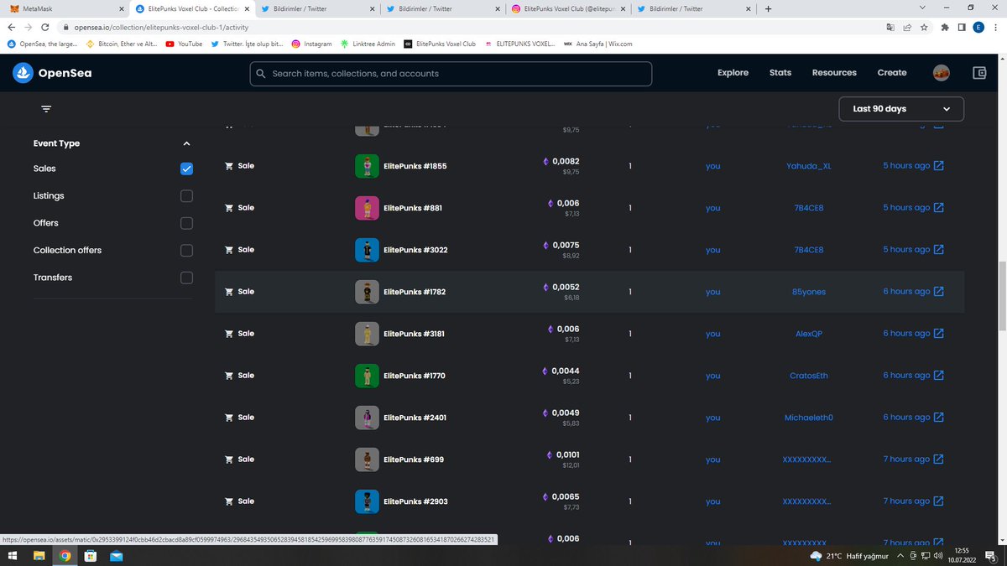Open the Windows Start menu
This screenshot has height=566, width=1007.
13,556
